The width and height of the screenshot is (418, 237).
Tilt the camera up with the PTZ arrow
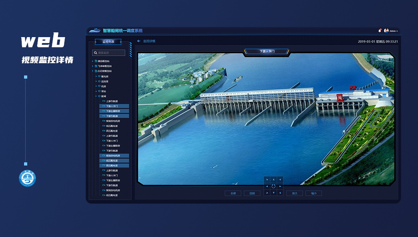274,180
